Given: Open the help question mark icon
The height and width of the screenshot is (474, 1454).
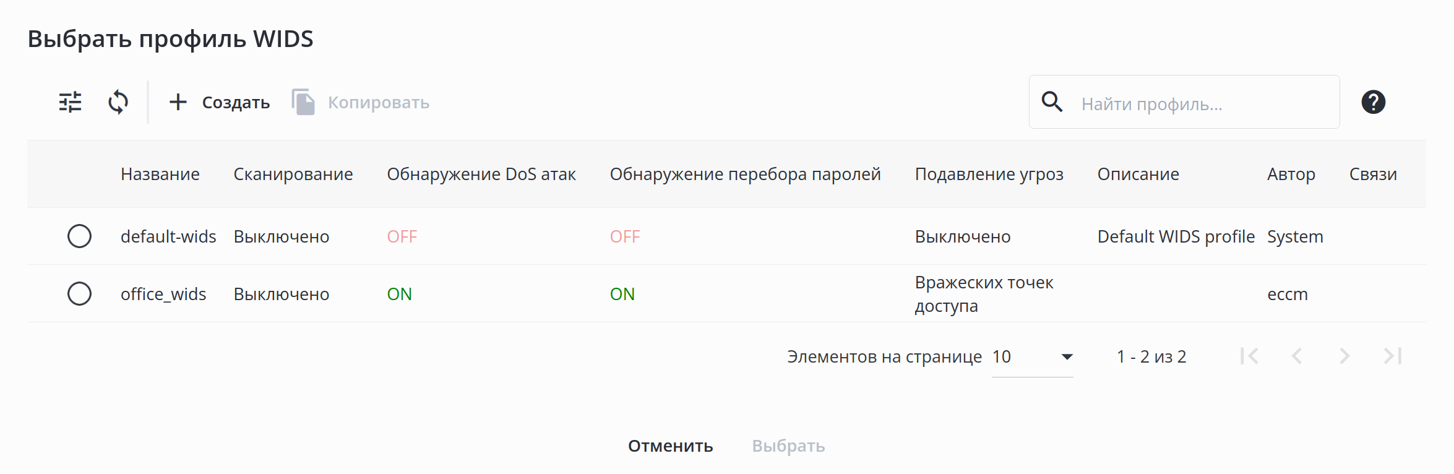Looking at the screenshot, I should (1373, 102).
